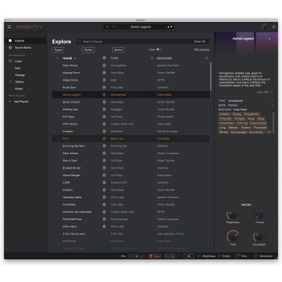Click the shuffle presets icon
282x282 pixels.
pos(207,59)
